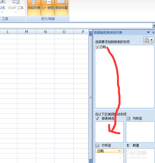This screenshot has width=155, height=163.
Task: Uncheck the 日期 field checkbox
Action: tap(97, 47)
